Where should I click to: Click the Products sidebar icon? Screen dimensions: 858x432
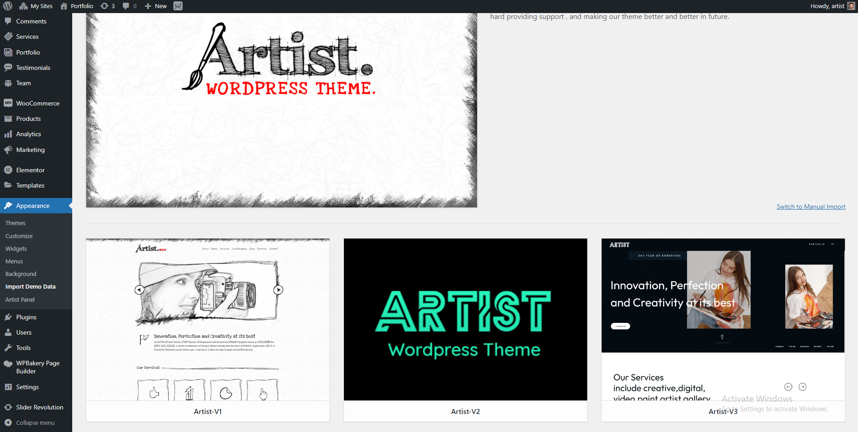tap(8, 119)
